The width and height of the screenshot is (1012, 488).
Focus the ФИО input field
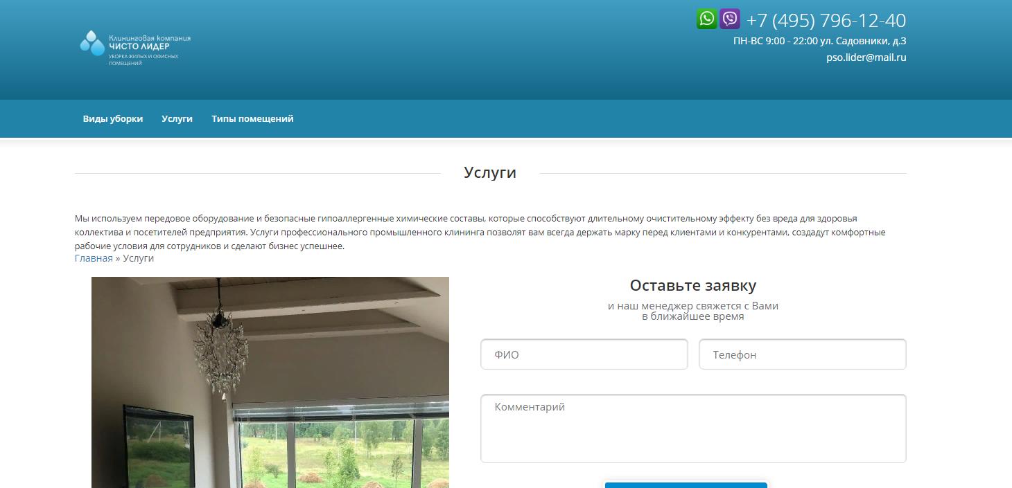pyautogui.click(x=584, y=354)
